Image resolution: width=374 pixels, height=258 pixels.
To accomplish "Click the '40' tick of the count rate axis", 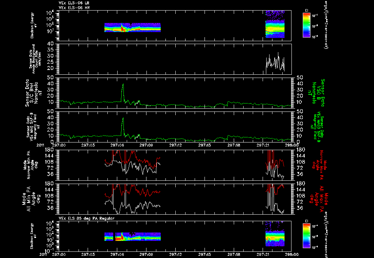I will point(50,44).
